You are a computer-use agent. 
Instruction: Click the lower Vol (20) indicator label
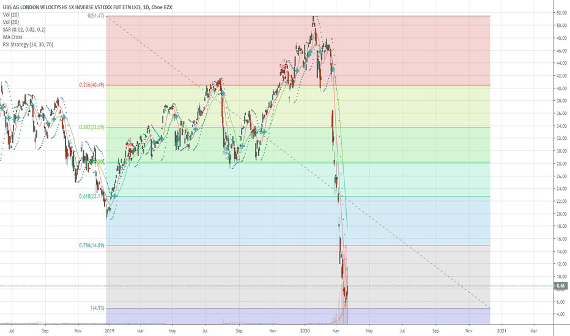(10, 22)
